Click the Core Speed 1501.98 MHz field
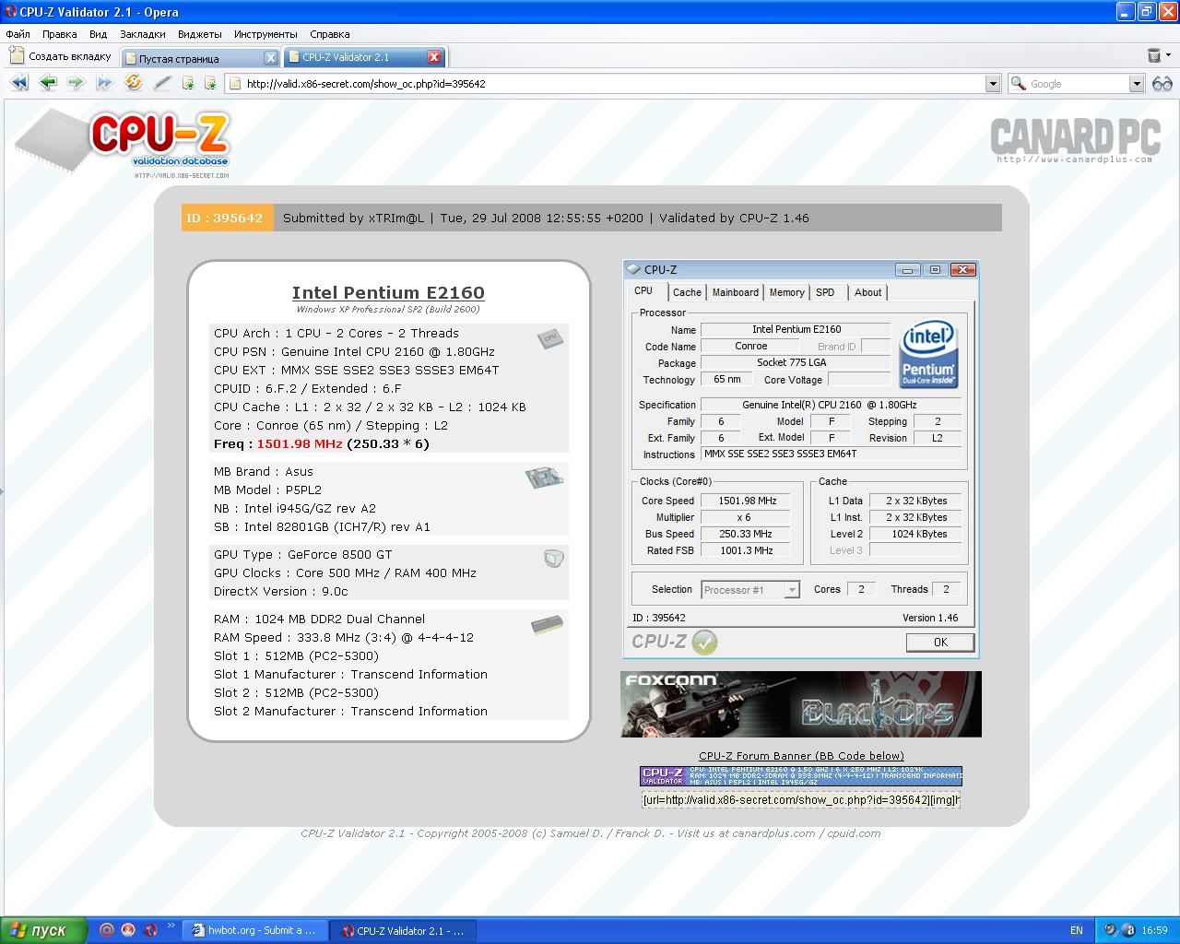This screenshot has height=944, width=1180. tap(748, 501)
